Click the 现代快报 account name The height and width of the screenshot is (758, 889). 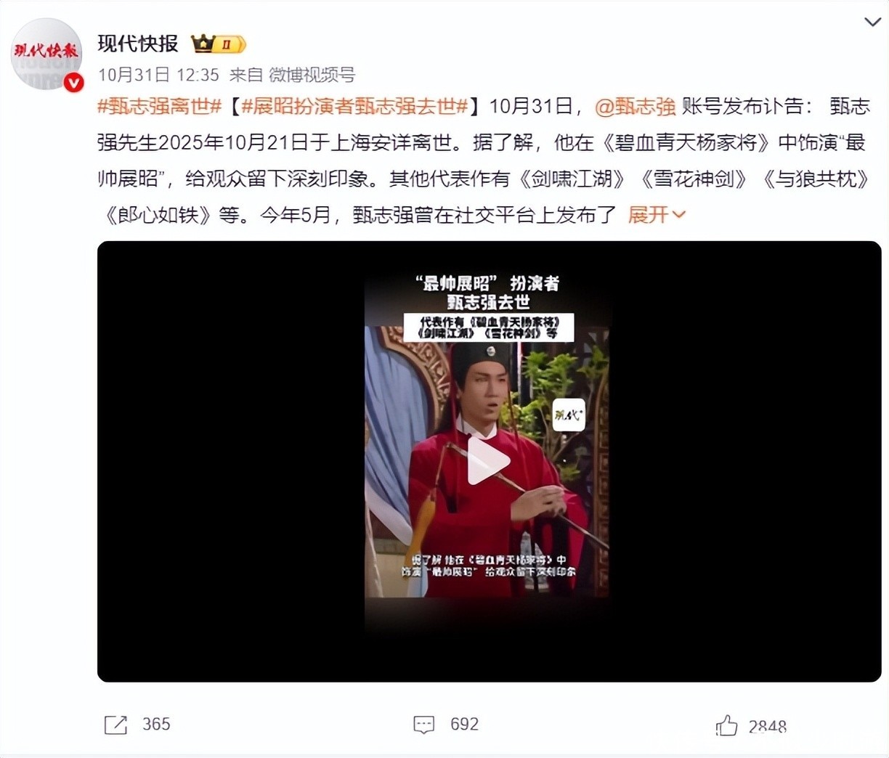pyautogui.click(x=138, y=44)
